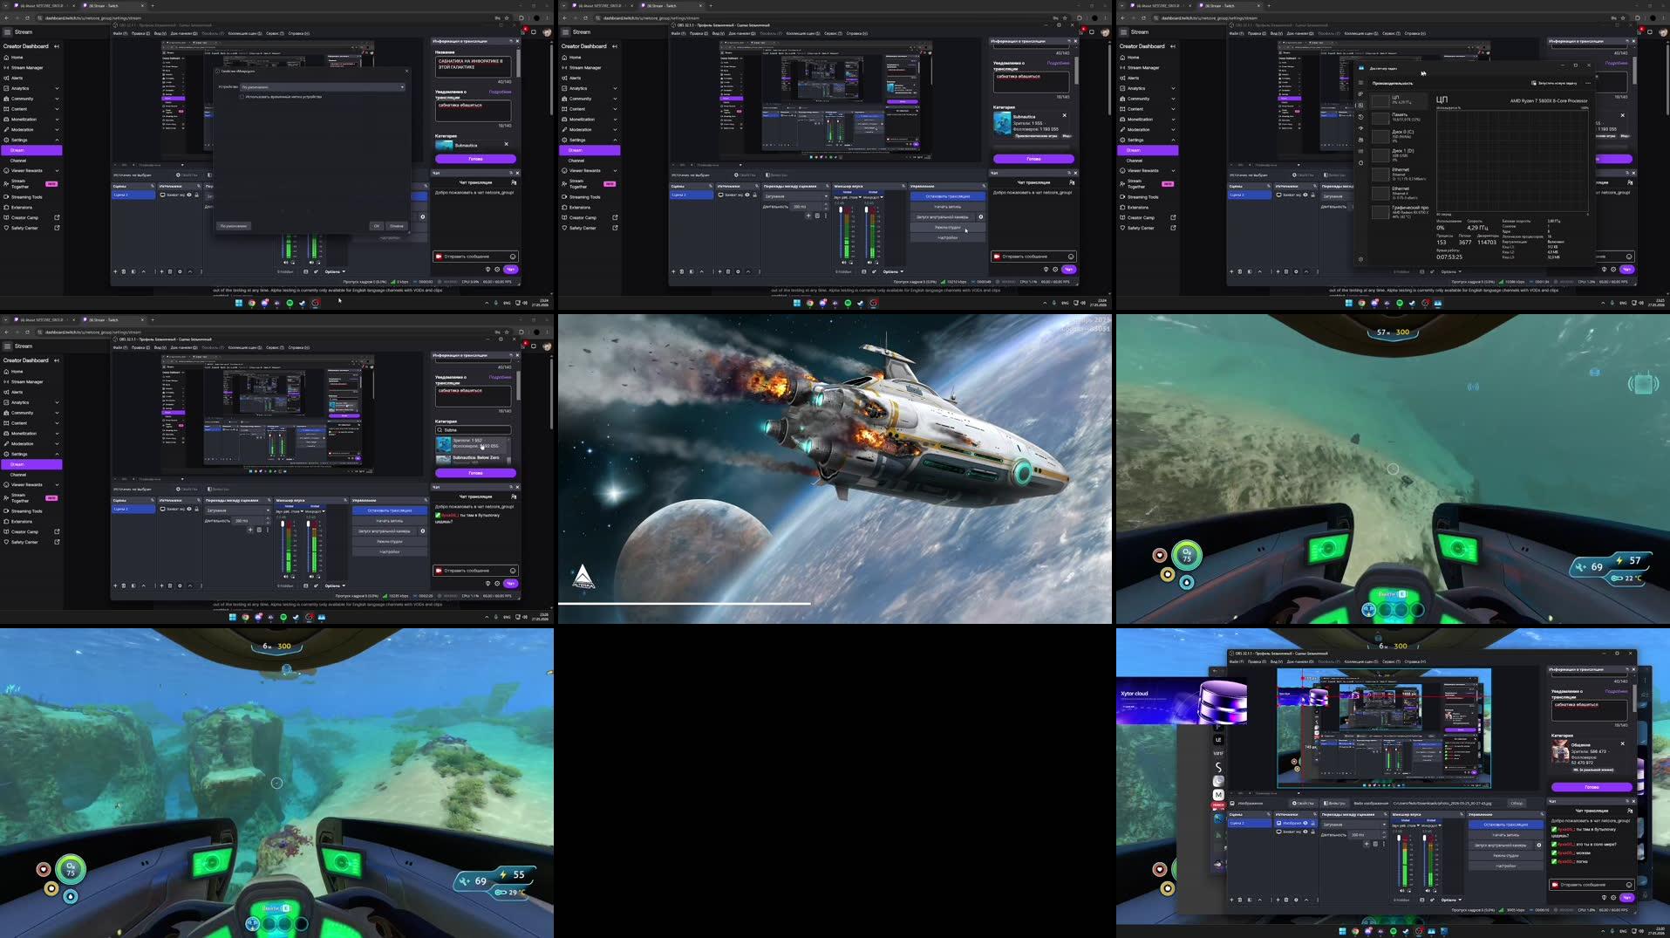Tick 'Использовать временные метки устройства' checkbox
Screen dimensions: 1670x938
click(x=242, y=97)
